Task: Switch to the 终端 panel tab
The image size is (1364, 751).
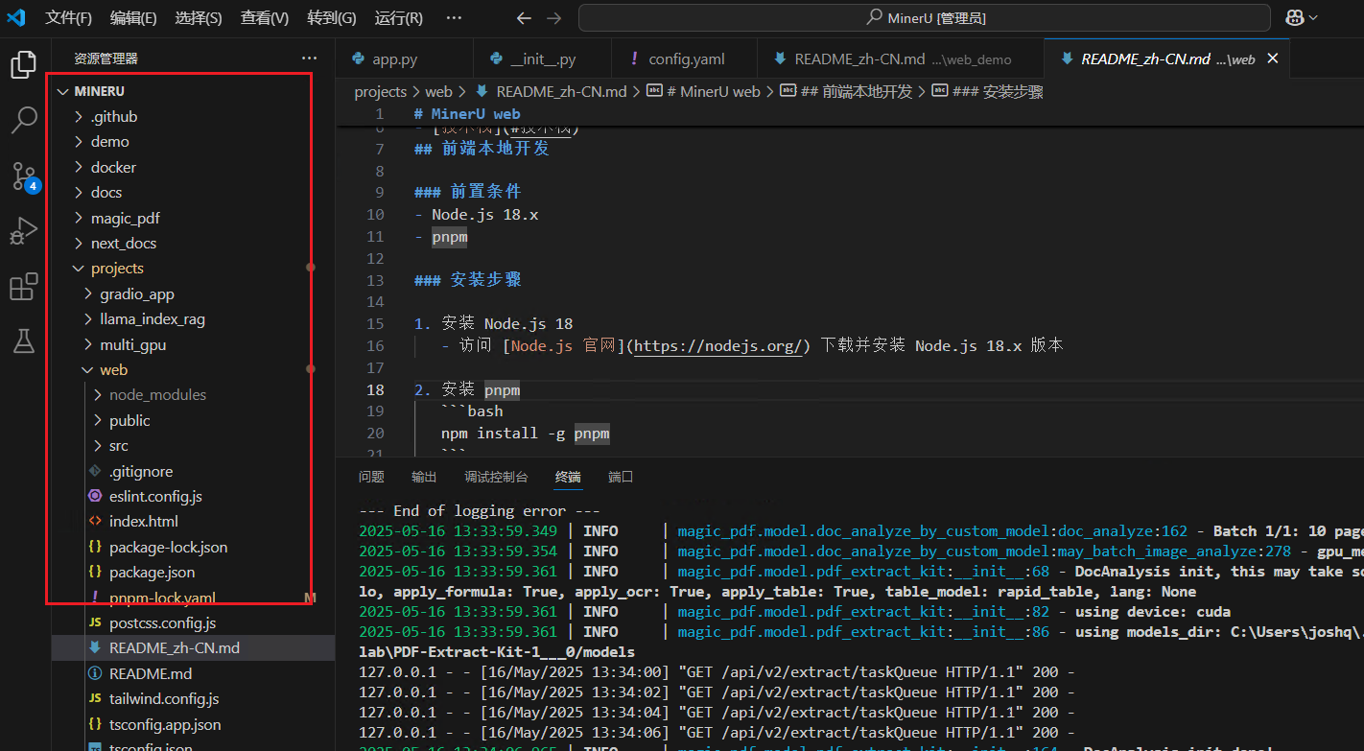Action: 568,477
